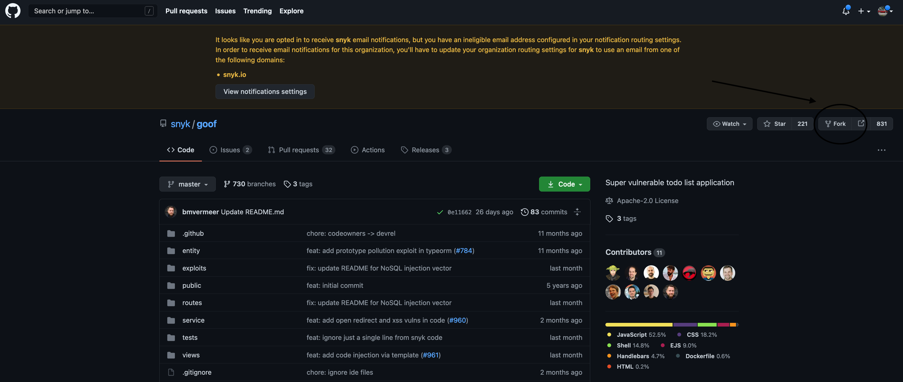The image size is (903, 382).
Task: Click View notifications settings button
Action: [x=265, y=92]
